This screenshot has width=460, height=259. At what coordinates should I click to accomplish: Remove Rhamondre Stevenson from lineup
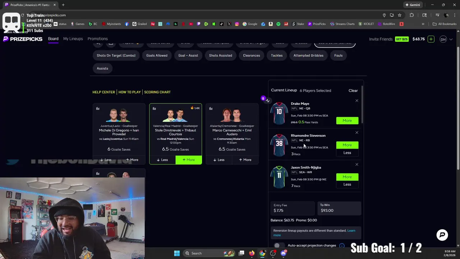coord(357,133)
